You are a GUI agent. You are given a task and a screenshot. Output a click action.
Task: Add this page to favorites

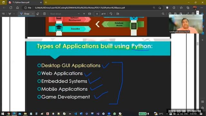tap(160, 8)
